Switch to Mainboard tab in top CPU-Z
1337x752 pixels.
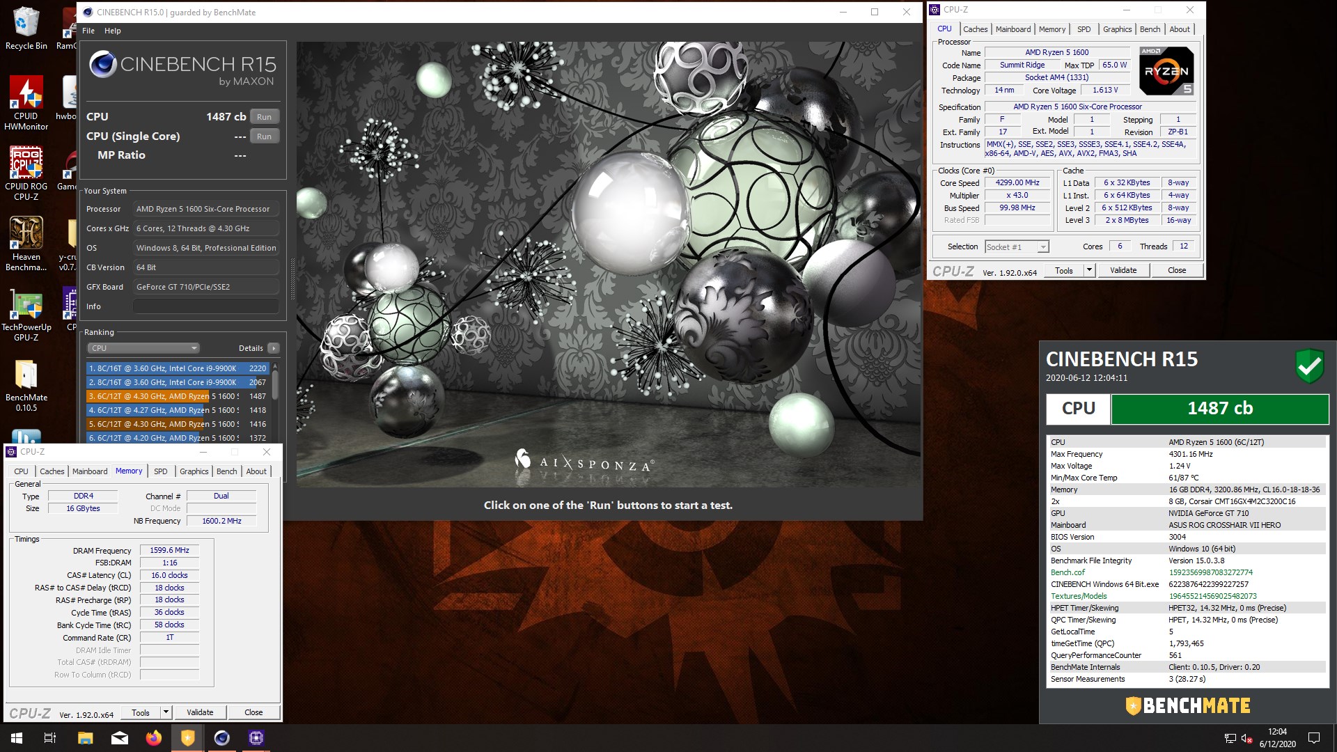(1012, 29)
